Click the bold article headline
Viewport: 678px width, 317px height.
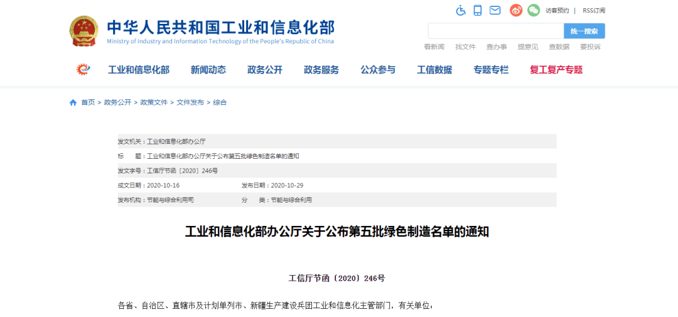pyautogui.click(x=337, y=232)
